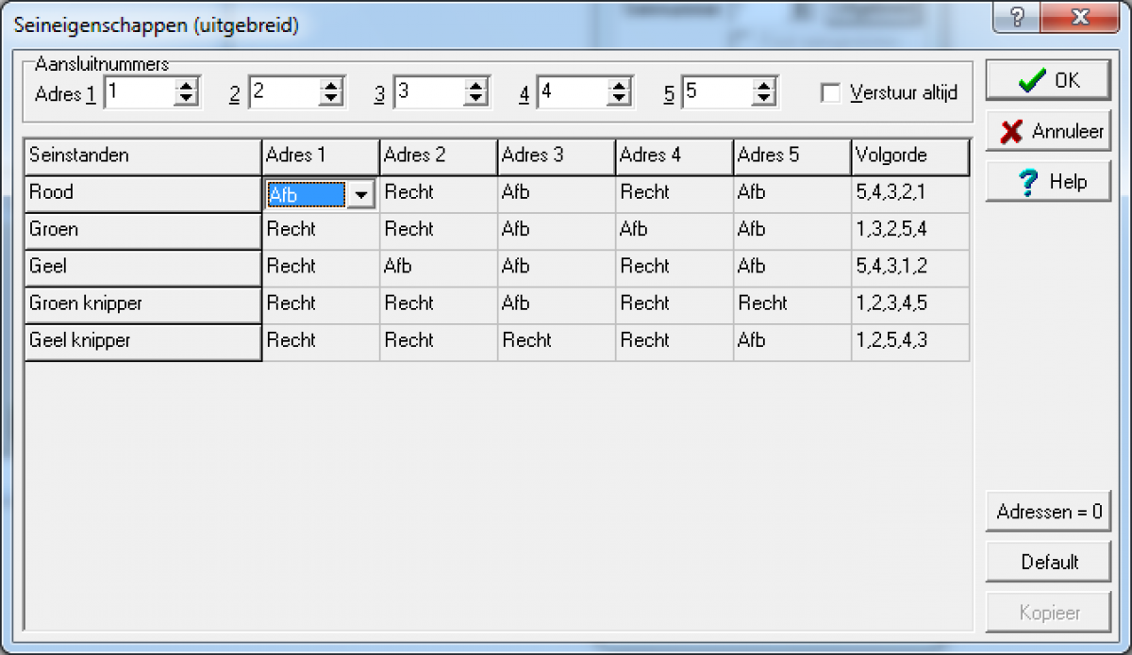Click the Afb cell for Groen knipper, Adres 3
The image size is (1132, 655).
(557, 305)
